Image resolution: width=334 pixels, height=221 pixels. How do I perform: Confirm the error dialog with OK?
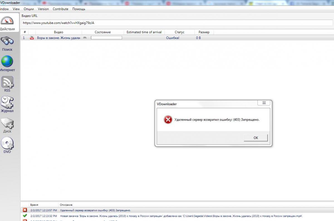(256, 138)
